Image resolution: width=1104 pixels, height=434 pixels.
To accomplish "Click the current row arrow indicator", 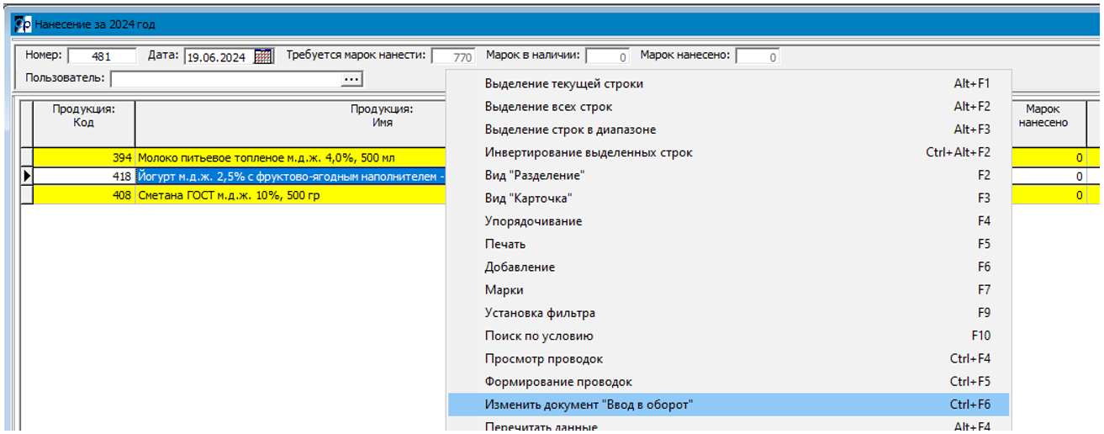I will (x=27, y=177).
